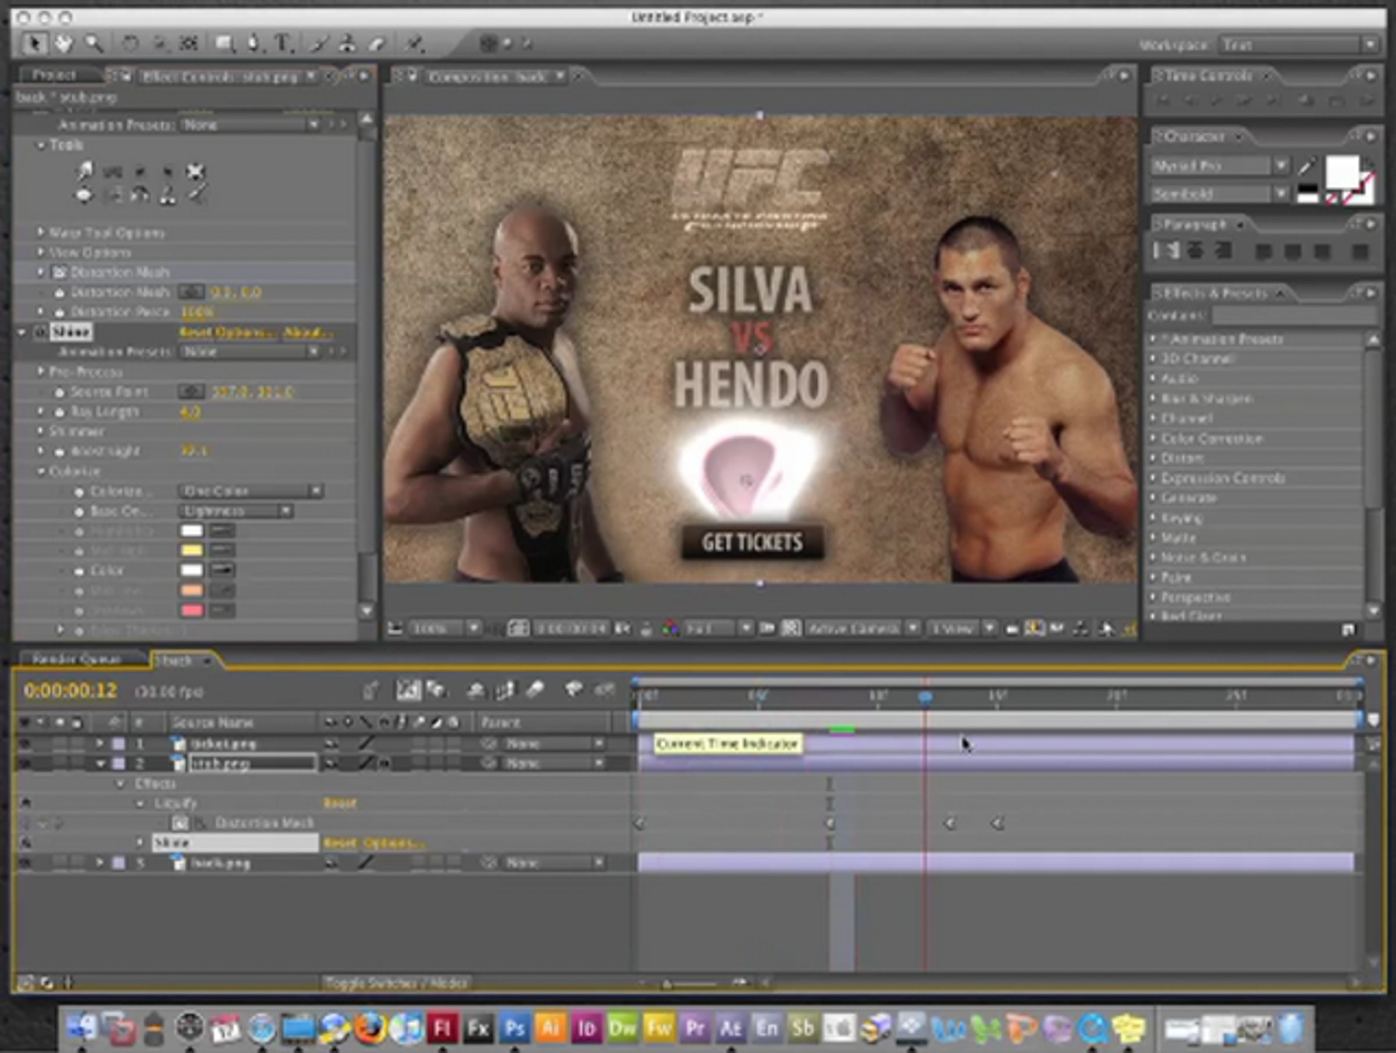The width and height of the screenshot is (1396, 1053).
Task: Toggle visibility of layer 2 in timeline
Action: [25, 763]
